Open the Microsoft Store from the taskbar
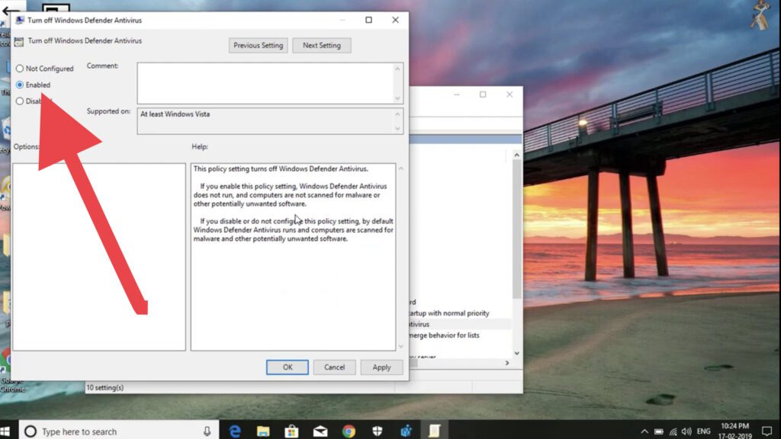The height and width of the screenshot is (439, 781). [291, 429]
